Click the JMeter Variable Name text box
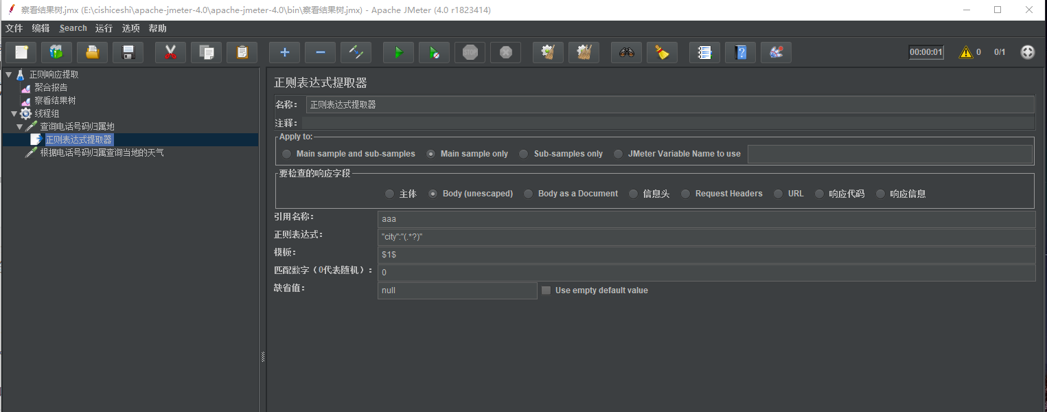The height and width of the screenshot is (412, 1047). (x=890, y=154)
